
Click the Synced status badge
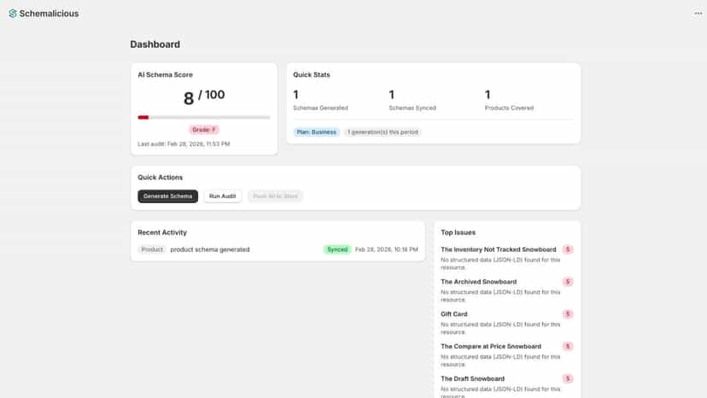click(x=337, y=249)
